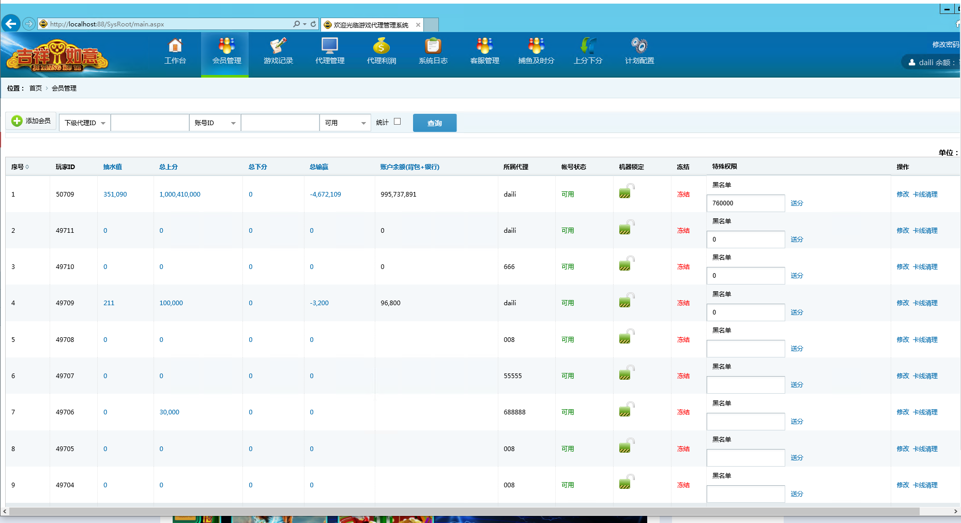Open 代理利润 money bag icon
Screen dimensions: 961x523
(x=382, y=46)
